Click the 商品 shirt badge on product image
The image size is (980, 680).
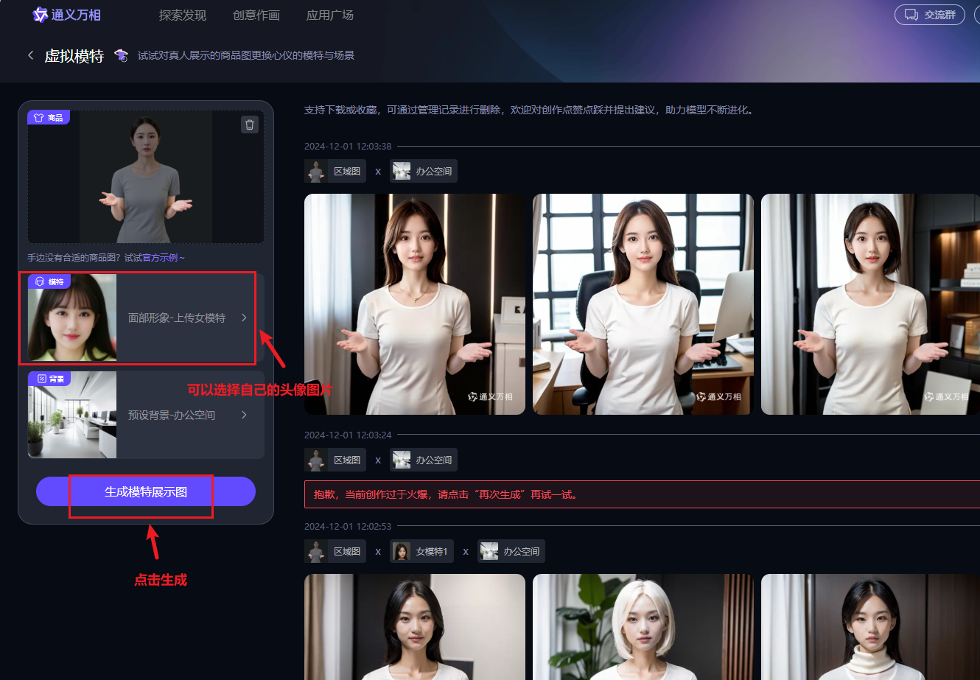pos(49,117)
